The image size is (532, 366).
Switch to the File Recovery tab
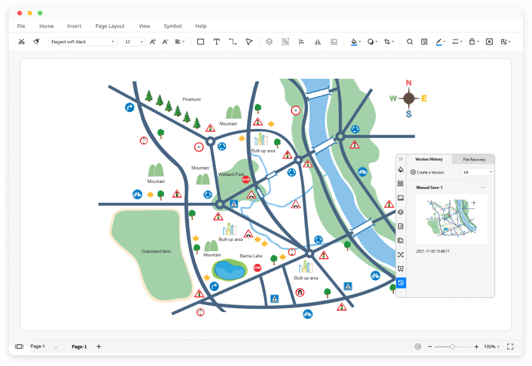tap(474, 159)
